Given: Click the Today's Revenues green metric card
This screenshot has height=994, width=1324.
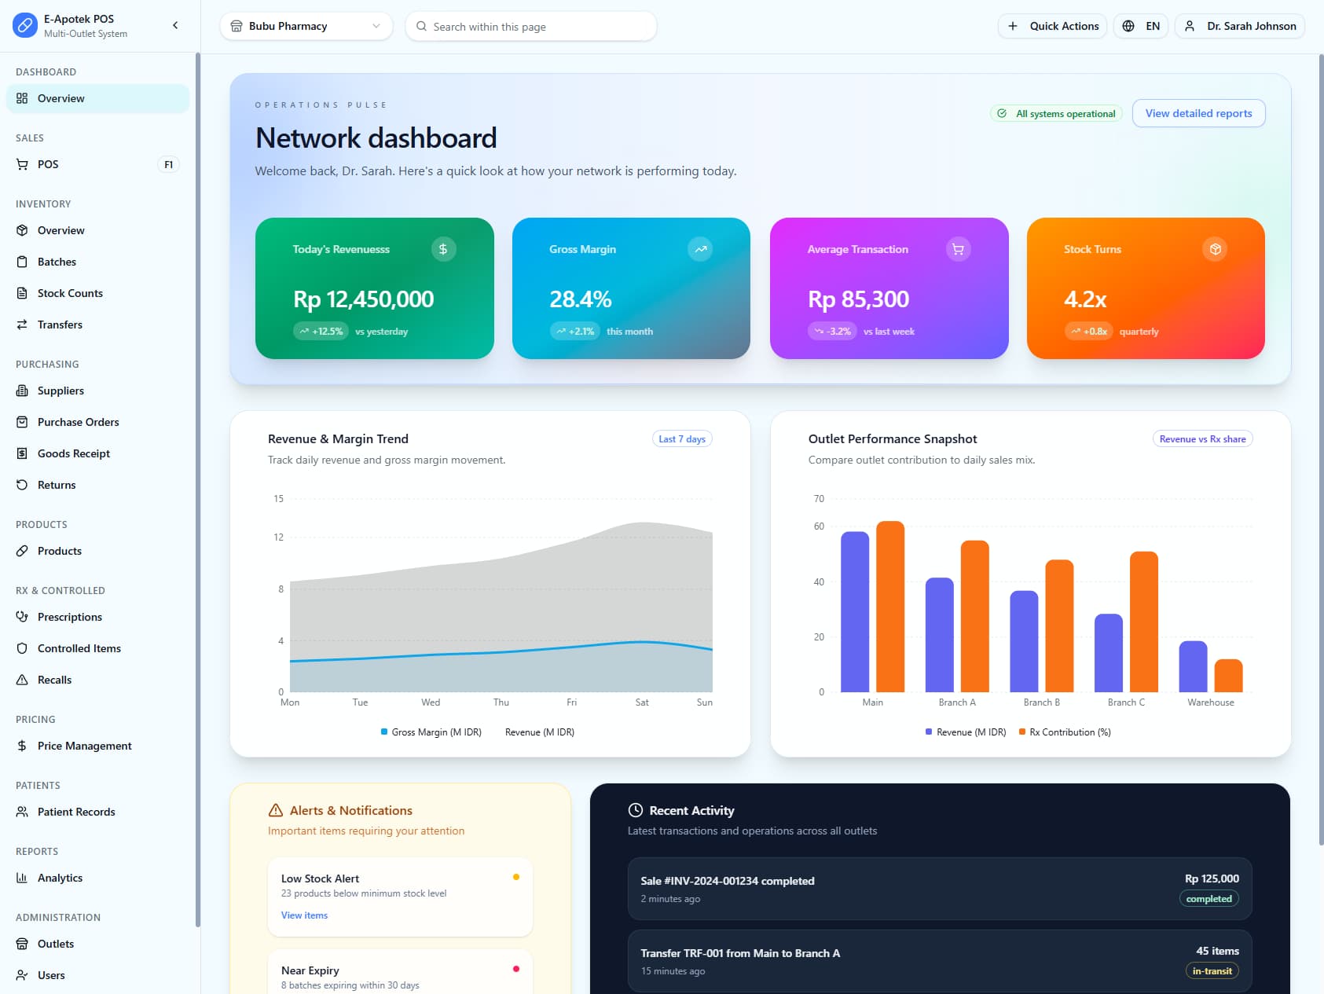Looking at the screenshot, I should coord(374,288).
